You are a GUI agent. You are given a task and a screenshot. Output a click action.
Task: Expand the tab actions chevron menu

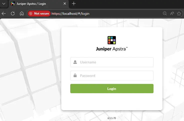tap(4, 4)
